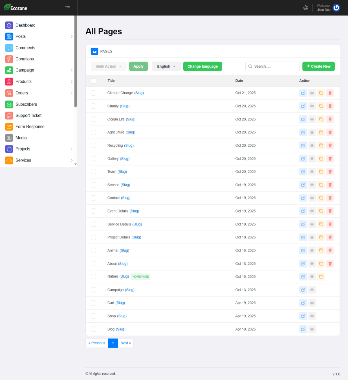
Task: Click the globe icon in top bar
Action: (x=306, y=8)
